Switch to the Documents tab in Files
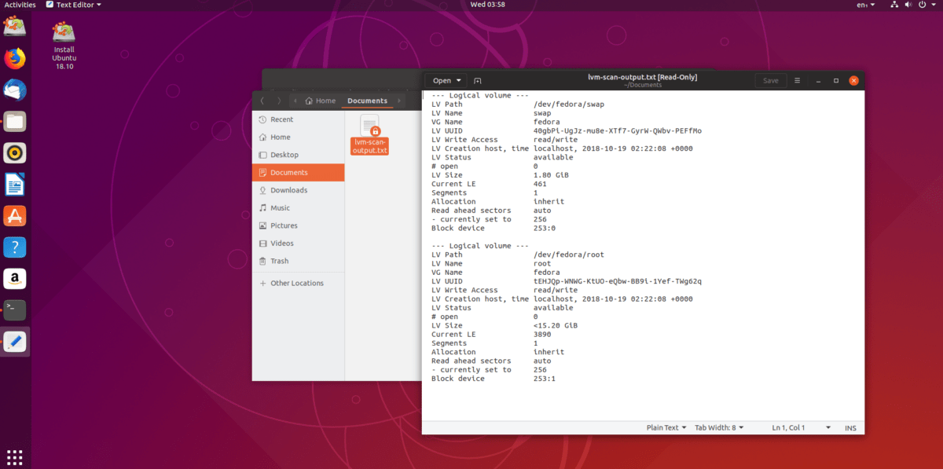The height and width of the screenshot is (469, 943). click(x=367, y=101)
